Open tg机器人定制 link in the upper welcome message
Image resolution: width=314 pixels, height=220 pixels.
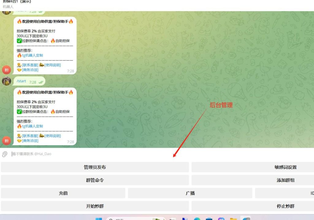click(33, 55)
